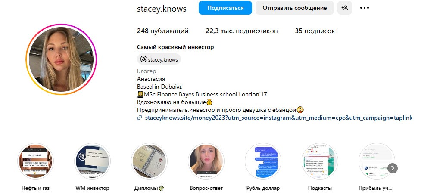This screenshot has height=195, width=421.
Task: Open the WM инвестор highlight circle
Action: pyautogui.click(x=92, y=161)
